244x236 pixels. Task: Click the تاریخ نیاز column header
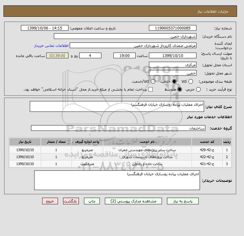pyautogui.click(x=25, y=142)
